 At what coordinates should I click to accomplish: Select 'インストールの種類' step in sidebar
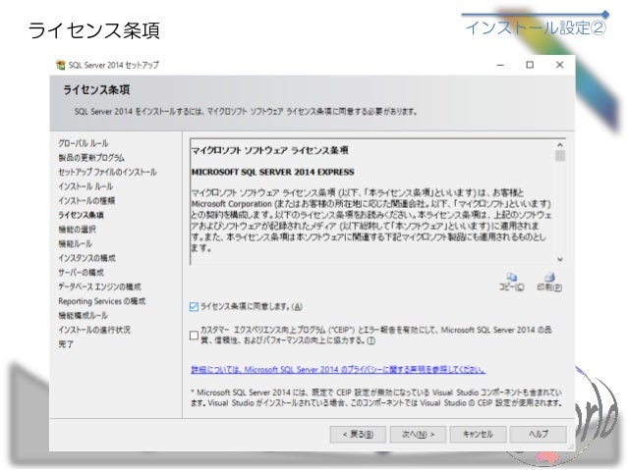pyautogui.click(x=86, y=201)
